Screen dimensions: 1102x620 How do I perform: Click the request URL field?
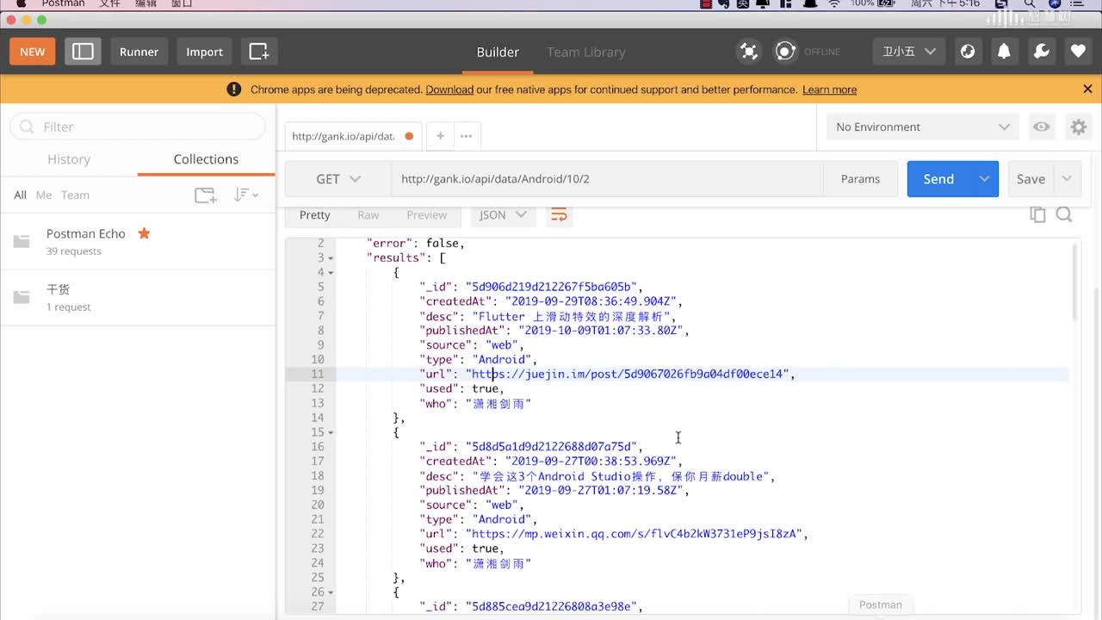click(x=607, y=179)
